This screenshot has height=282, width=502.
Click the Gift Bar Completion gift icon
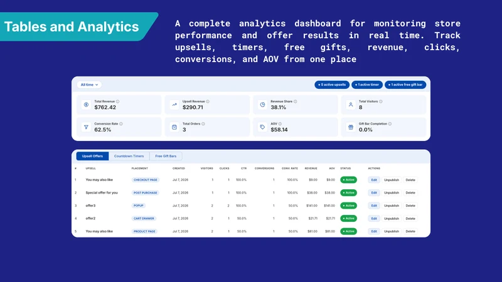click(x=351, y=127)
